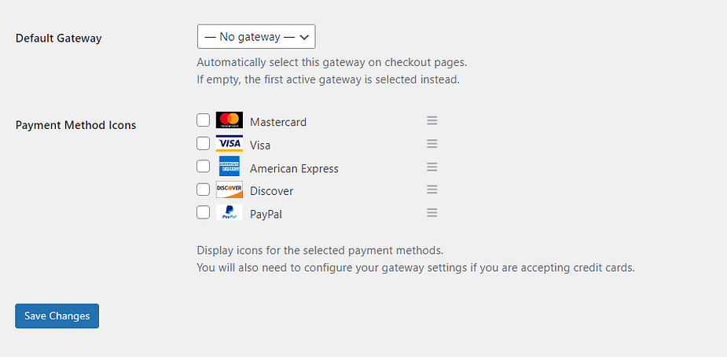Click the PayPal logo icon
This screenshot has width=727, height=357.
(229, 212)
